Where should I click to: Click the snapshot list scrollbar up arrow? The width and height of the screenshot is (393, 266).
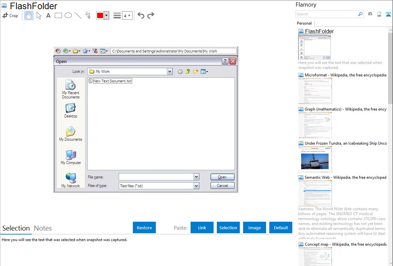(x=390, y=30)
